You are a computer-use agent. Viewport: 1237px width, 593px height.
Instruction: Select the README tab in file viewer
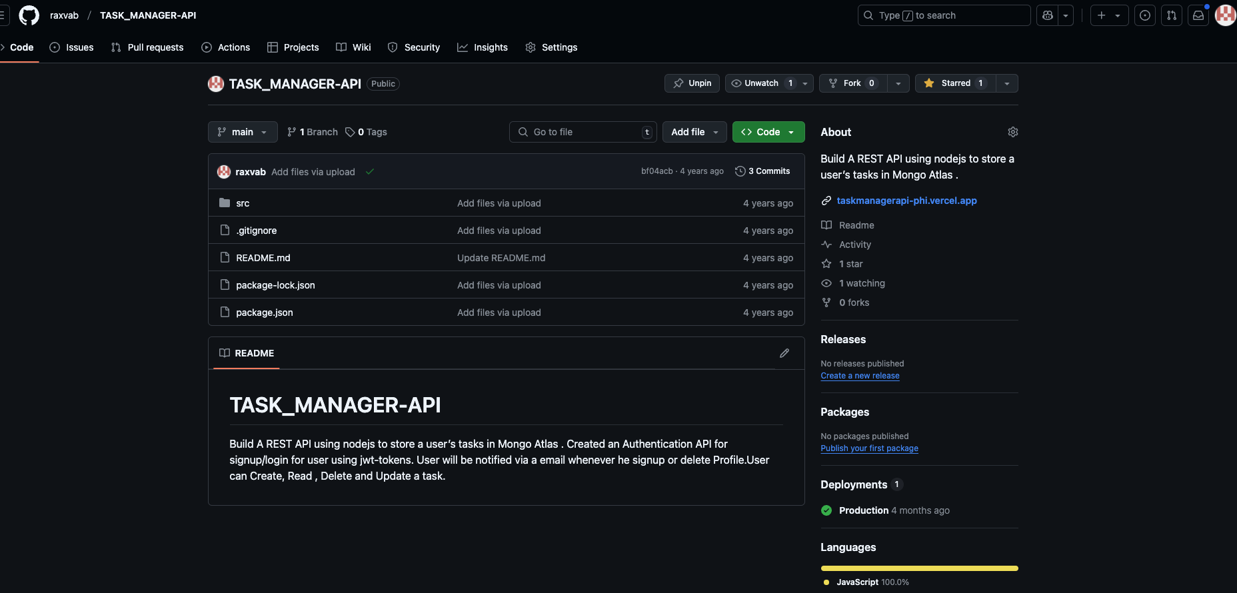247,353
